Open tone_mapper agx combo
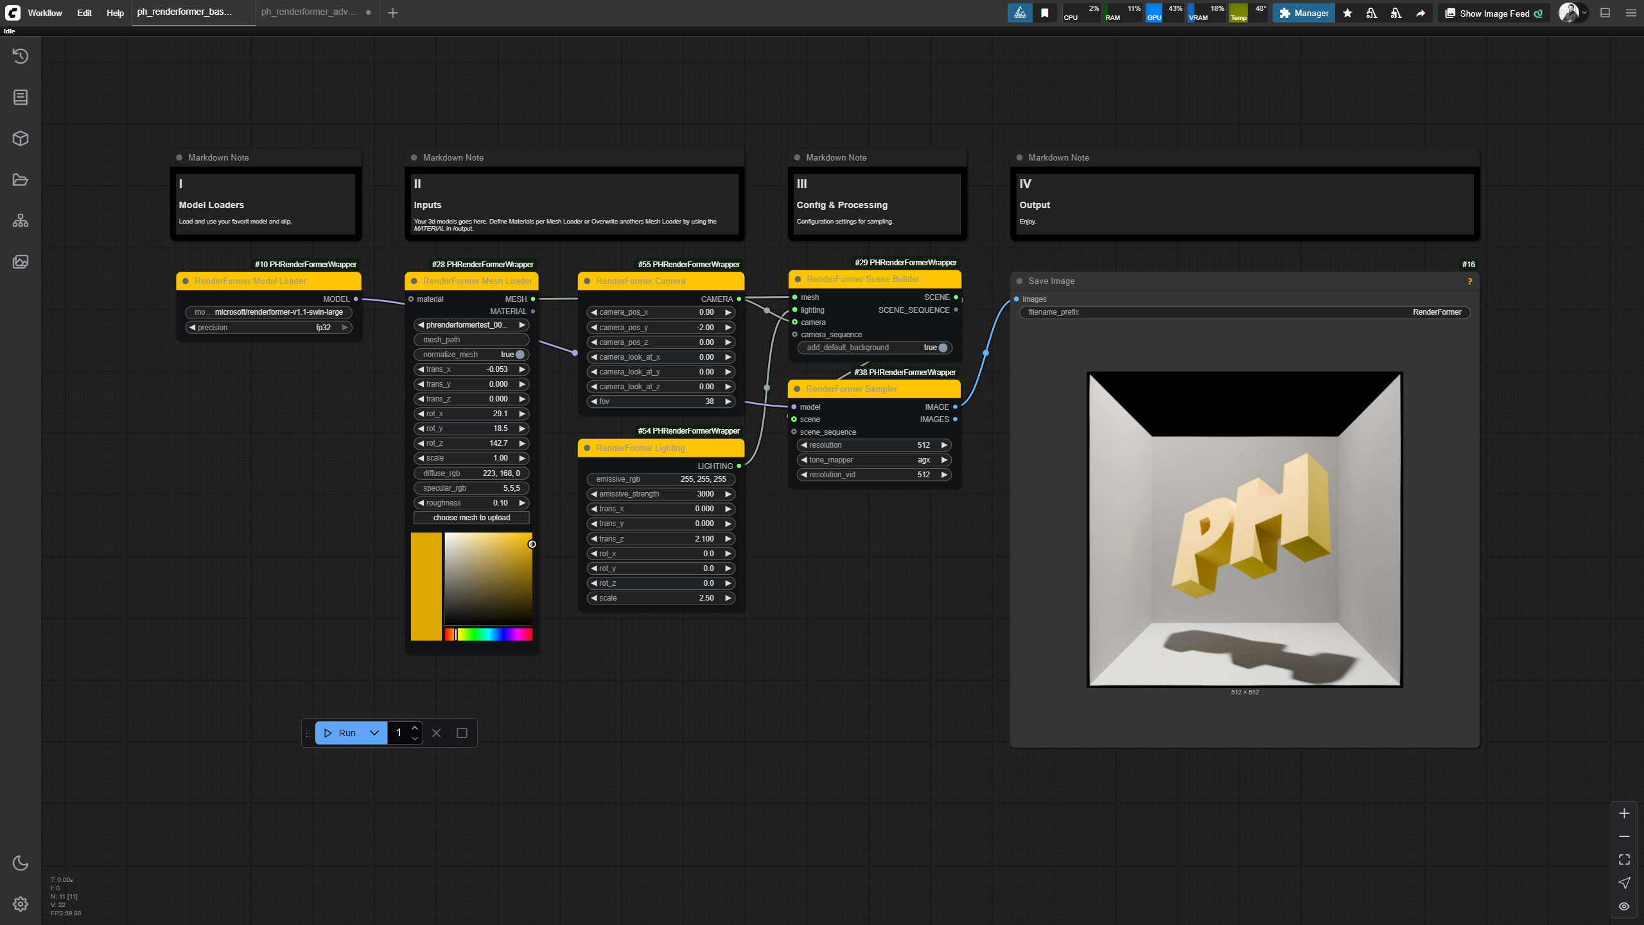This screenshot has height=925, width=1644. pos(874,460)
